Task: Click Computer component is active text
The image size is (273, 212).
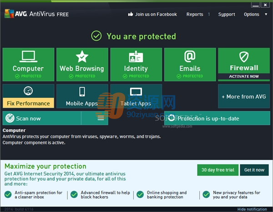Action: [x=34, y=143]
